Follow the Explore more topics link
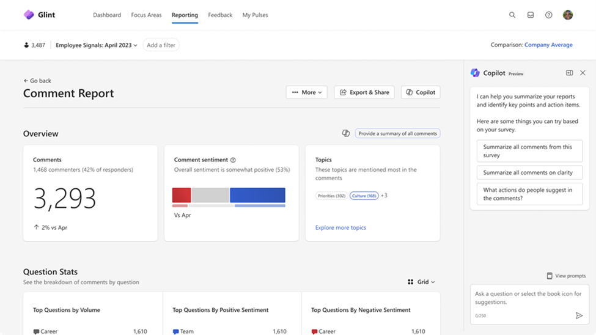 pyautogui.click(x=340, y=227)
